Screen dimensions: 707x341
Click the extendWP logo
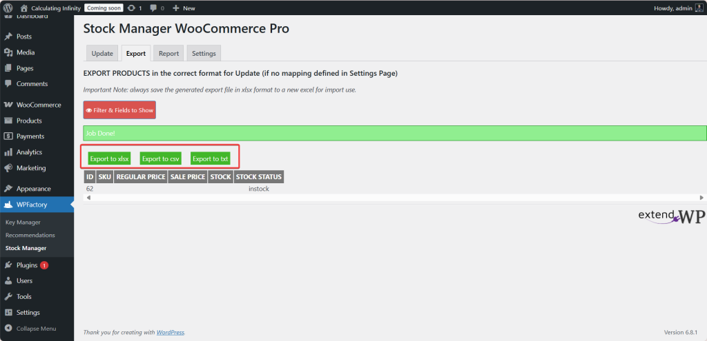click(x=671, y=216)
